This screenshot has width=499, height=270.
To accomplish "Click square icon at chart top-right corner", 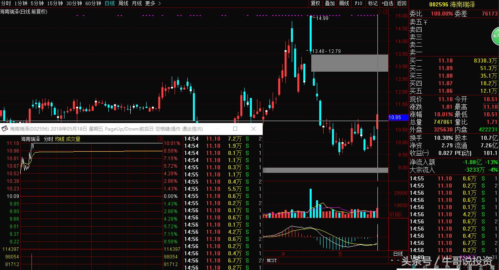I will coord(385,12).
